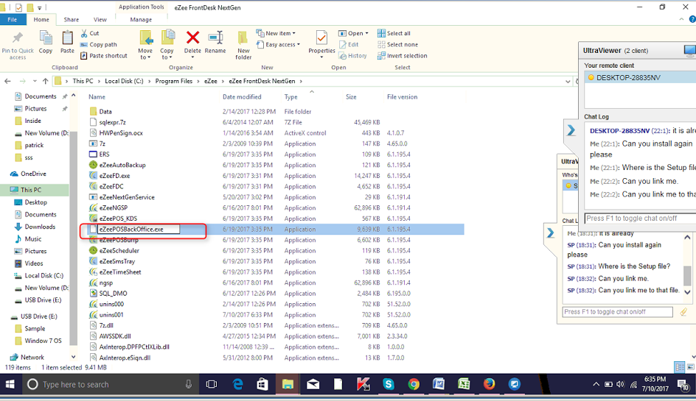696x401 pixels.
Task: Click Copy path in the ribbon
Action: pyautogui.click(x=99, y=44)
